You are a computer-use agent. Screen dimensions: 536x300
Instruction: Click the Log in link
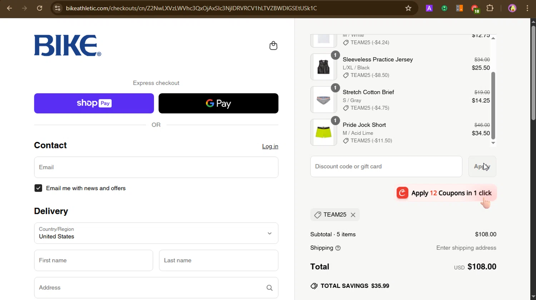[270, 146]
